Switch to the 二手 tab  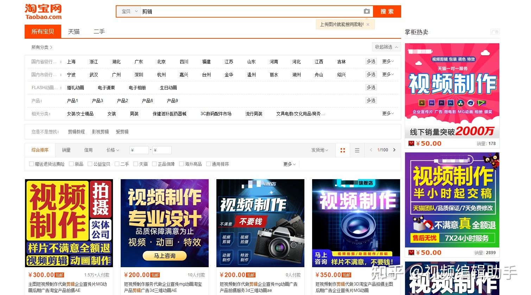(x=99, y=32)
